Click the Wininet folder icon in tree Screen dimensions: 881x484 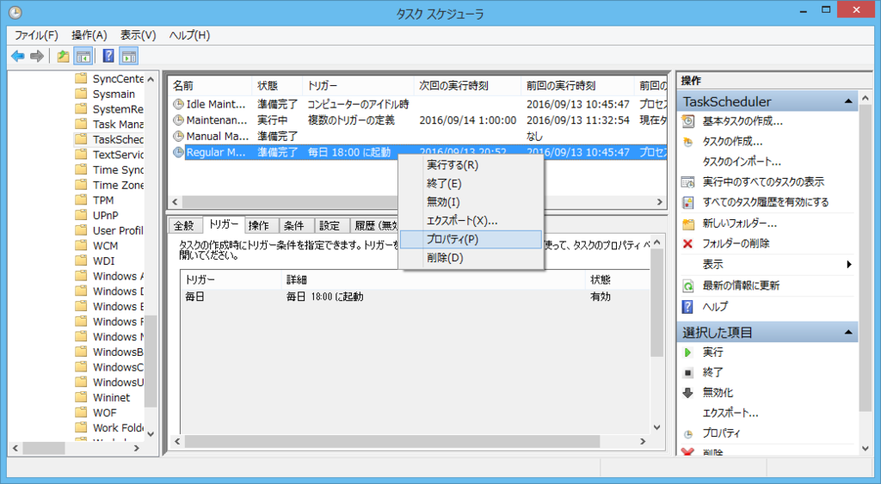82,397
